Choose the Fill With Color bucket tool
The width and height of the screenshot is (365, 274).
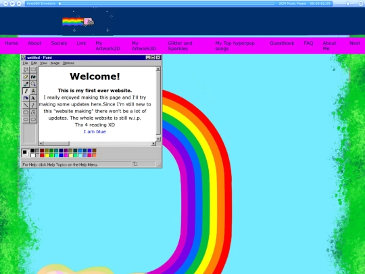(33, 77)
